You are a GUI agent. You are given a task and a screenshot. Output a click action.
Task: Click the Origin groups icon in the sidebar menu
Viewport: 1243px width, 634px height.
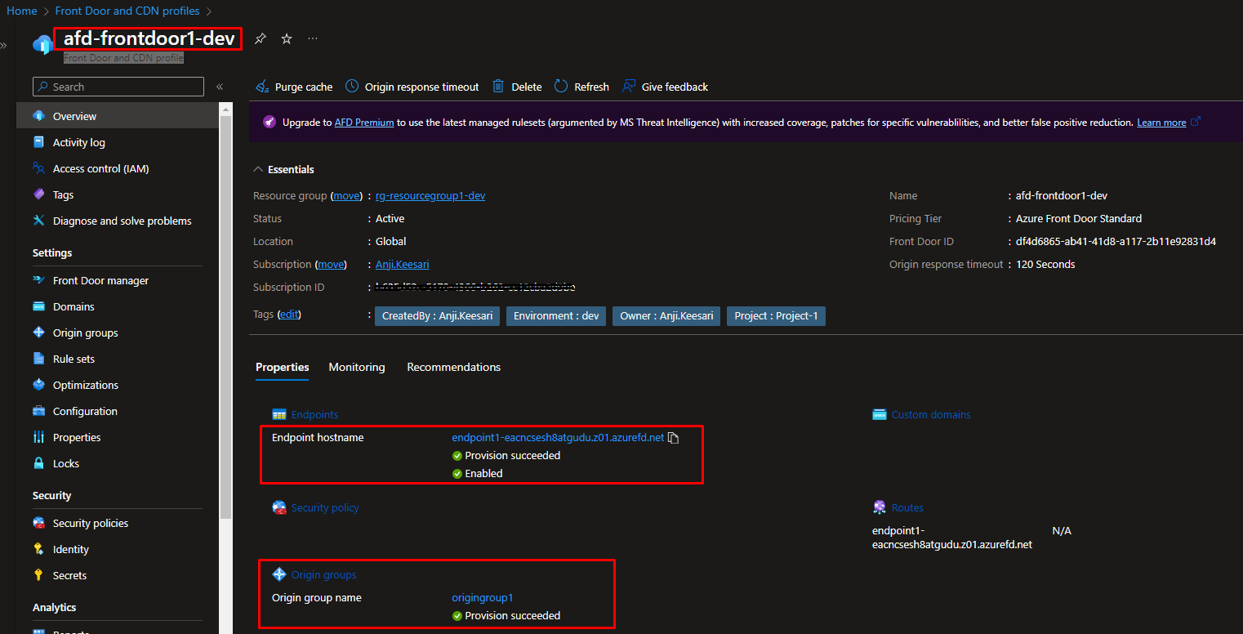(x=38, y=333)
